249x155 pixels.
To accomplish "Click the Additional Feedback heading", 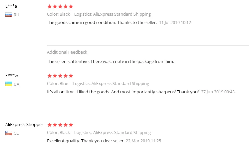I will point(67,52).
